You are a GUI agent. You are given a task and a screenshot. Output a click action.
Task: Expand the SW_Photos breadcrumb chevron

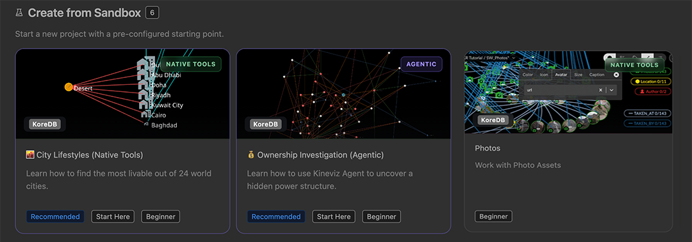click(x=514, y=57)
